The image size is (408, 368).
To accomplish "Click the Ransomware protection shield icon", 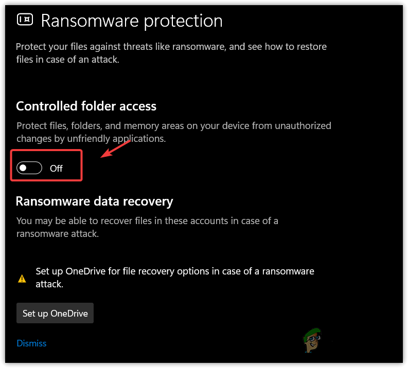I will point(24,20).
